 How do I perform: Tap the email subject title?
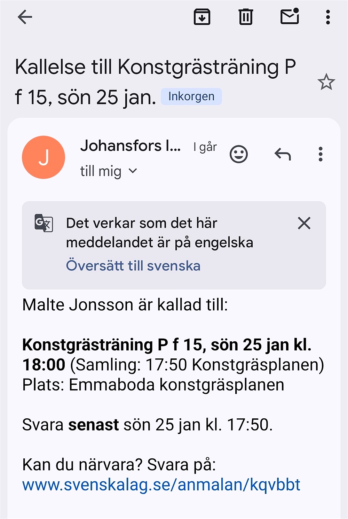pos(155,81)
